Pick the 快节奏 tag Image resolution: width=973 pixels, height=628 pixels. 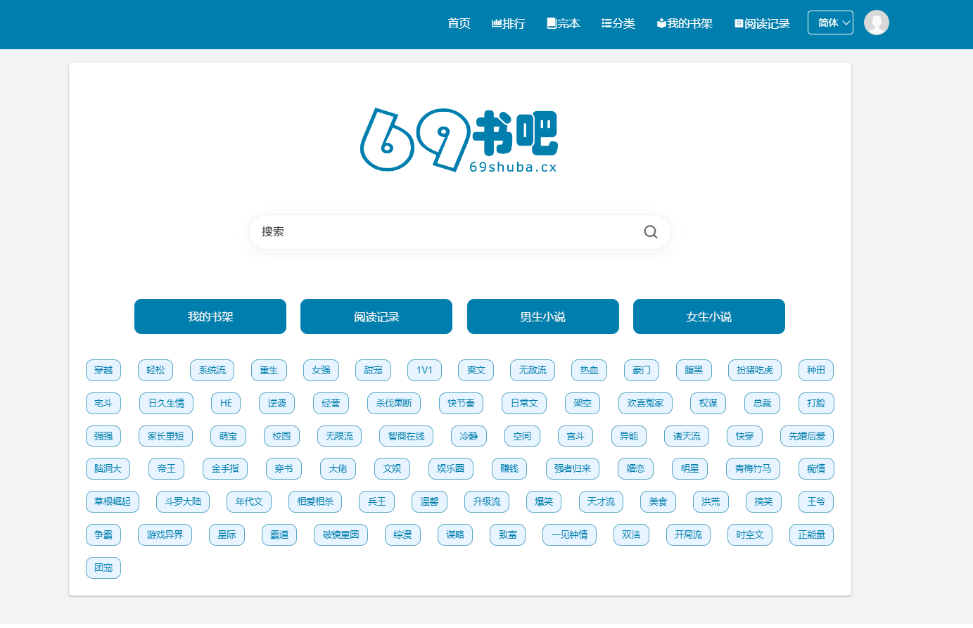click(x=461, y=403)
